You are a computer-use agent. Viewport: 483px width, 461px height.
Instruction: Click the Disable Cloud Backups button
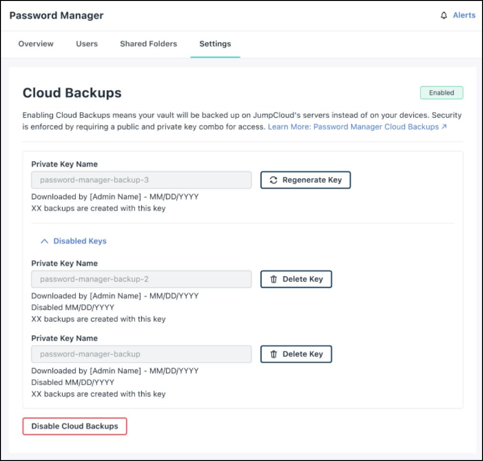(75, 426)
